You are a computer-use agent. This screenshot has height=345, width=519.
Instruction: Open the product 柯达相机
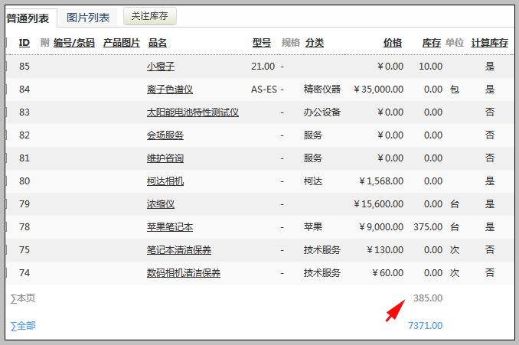pos(165,181)
